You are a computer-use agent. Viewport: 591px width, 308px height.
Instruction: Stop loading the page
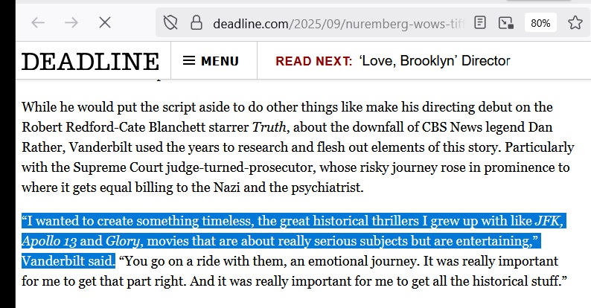point(105,22)
